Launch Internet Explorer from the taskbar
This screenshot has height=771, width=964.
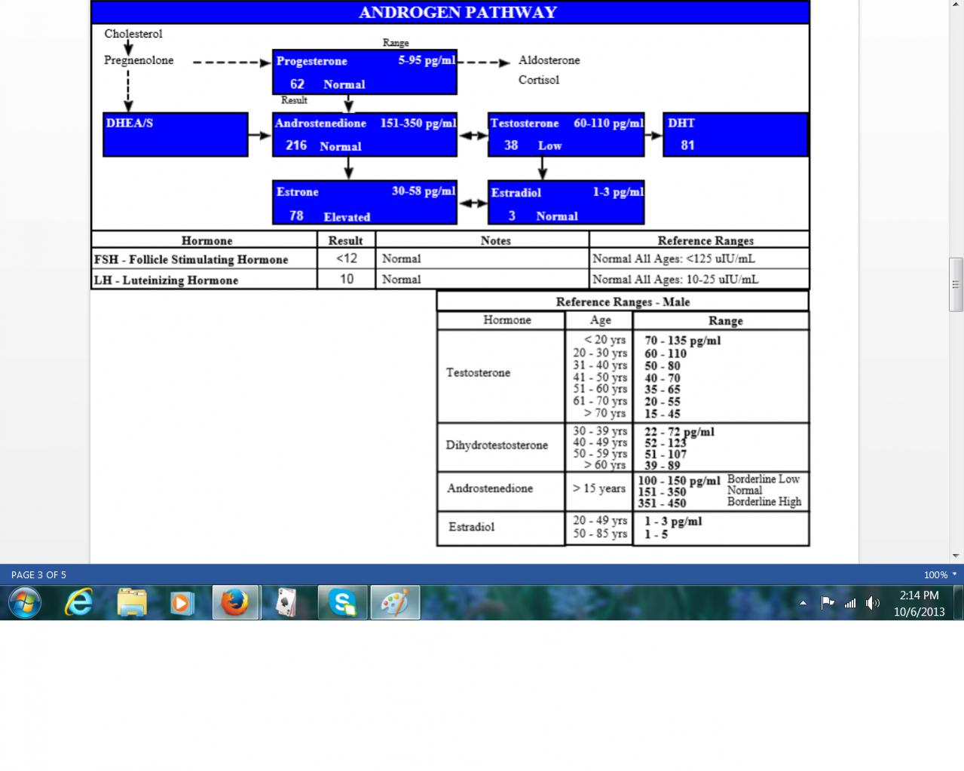point(78,602)
